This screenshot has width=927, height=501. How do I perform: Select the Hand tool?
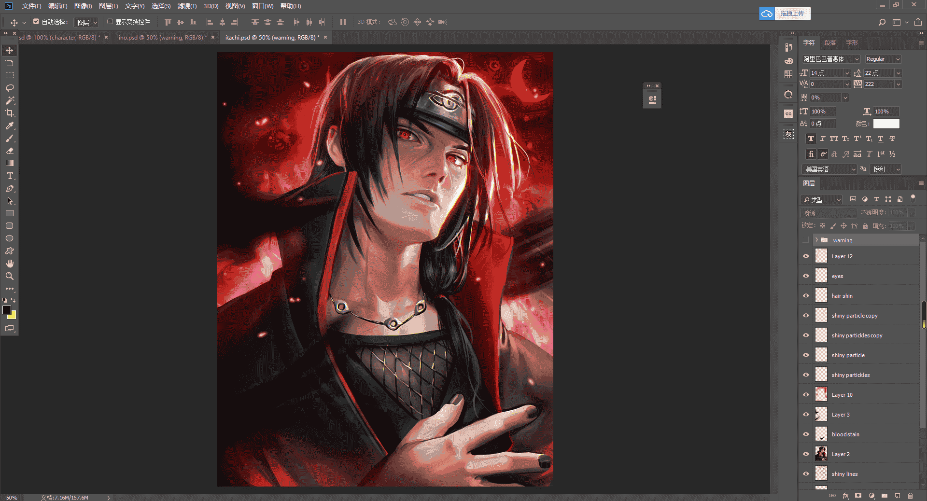coord(10,264)
